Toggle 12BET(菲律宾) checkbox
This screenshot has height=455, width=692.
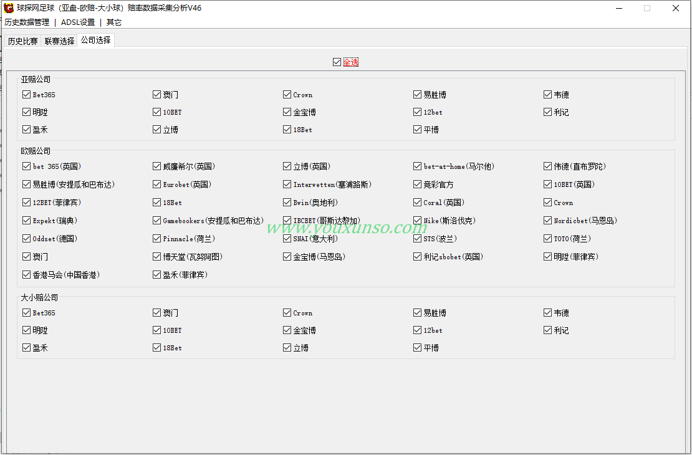[x=26, y=203]
